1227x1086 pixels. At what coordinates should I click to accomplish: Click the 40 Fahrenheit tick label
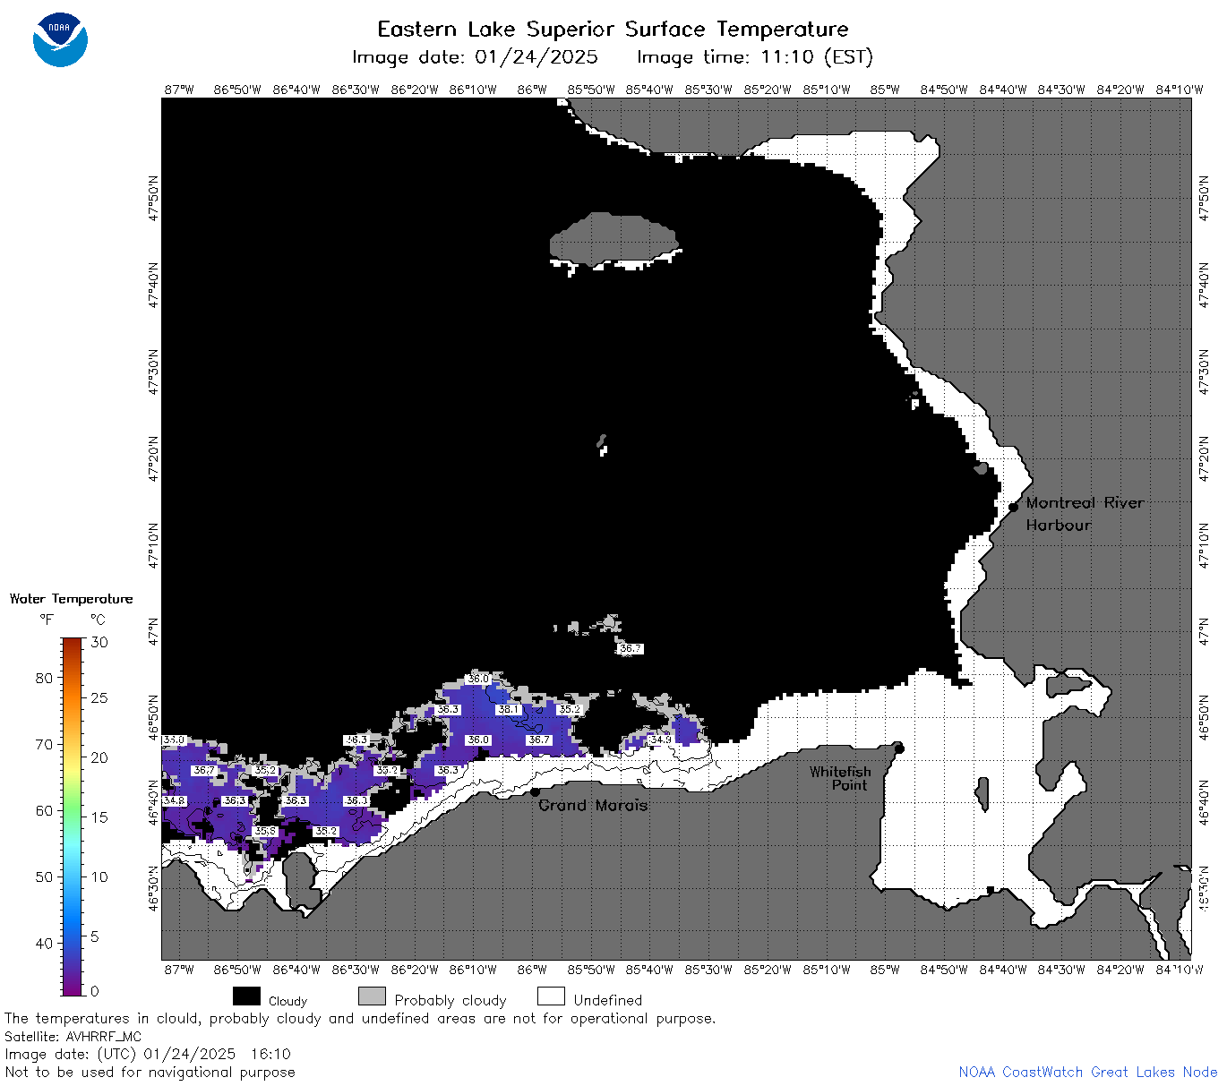coord(44,943)
